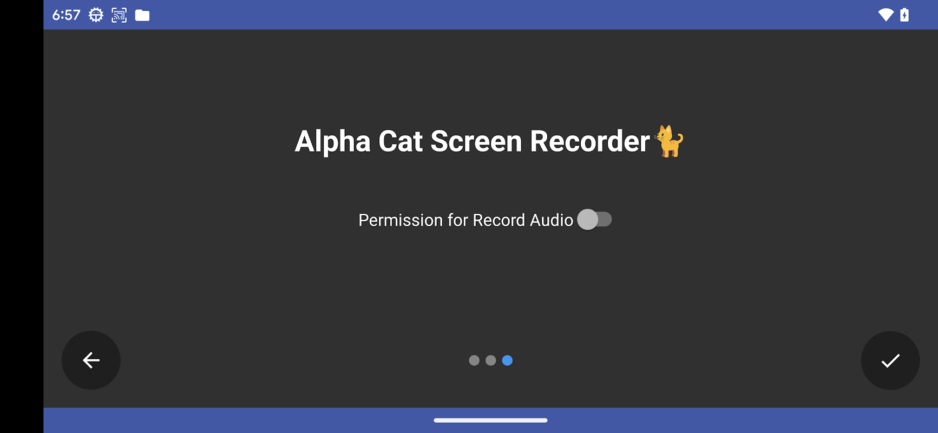The image size is (938, 433).
Task: Open the folder notification icon
Action: point(142,15)
